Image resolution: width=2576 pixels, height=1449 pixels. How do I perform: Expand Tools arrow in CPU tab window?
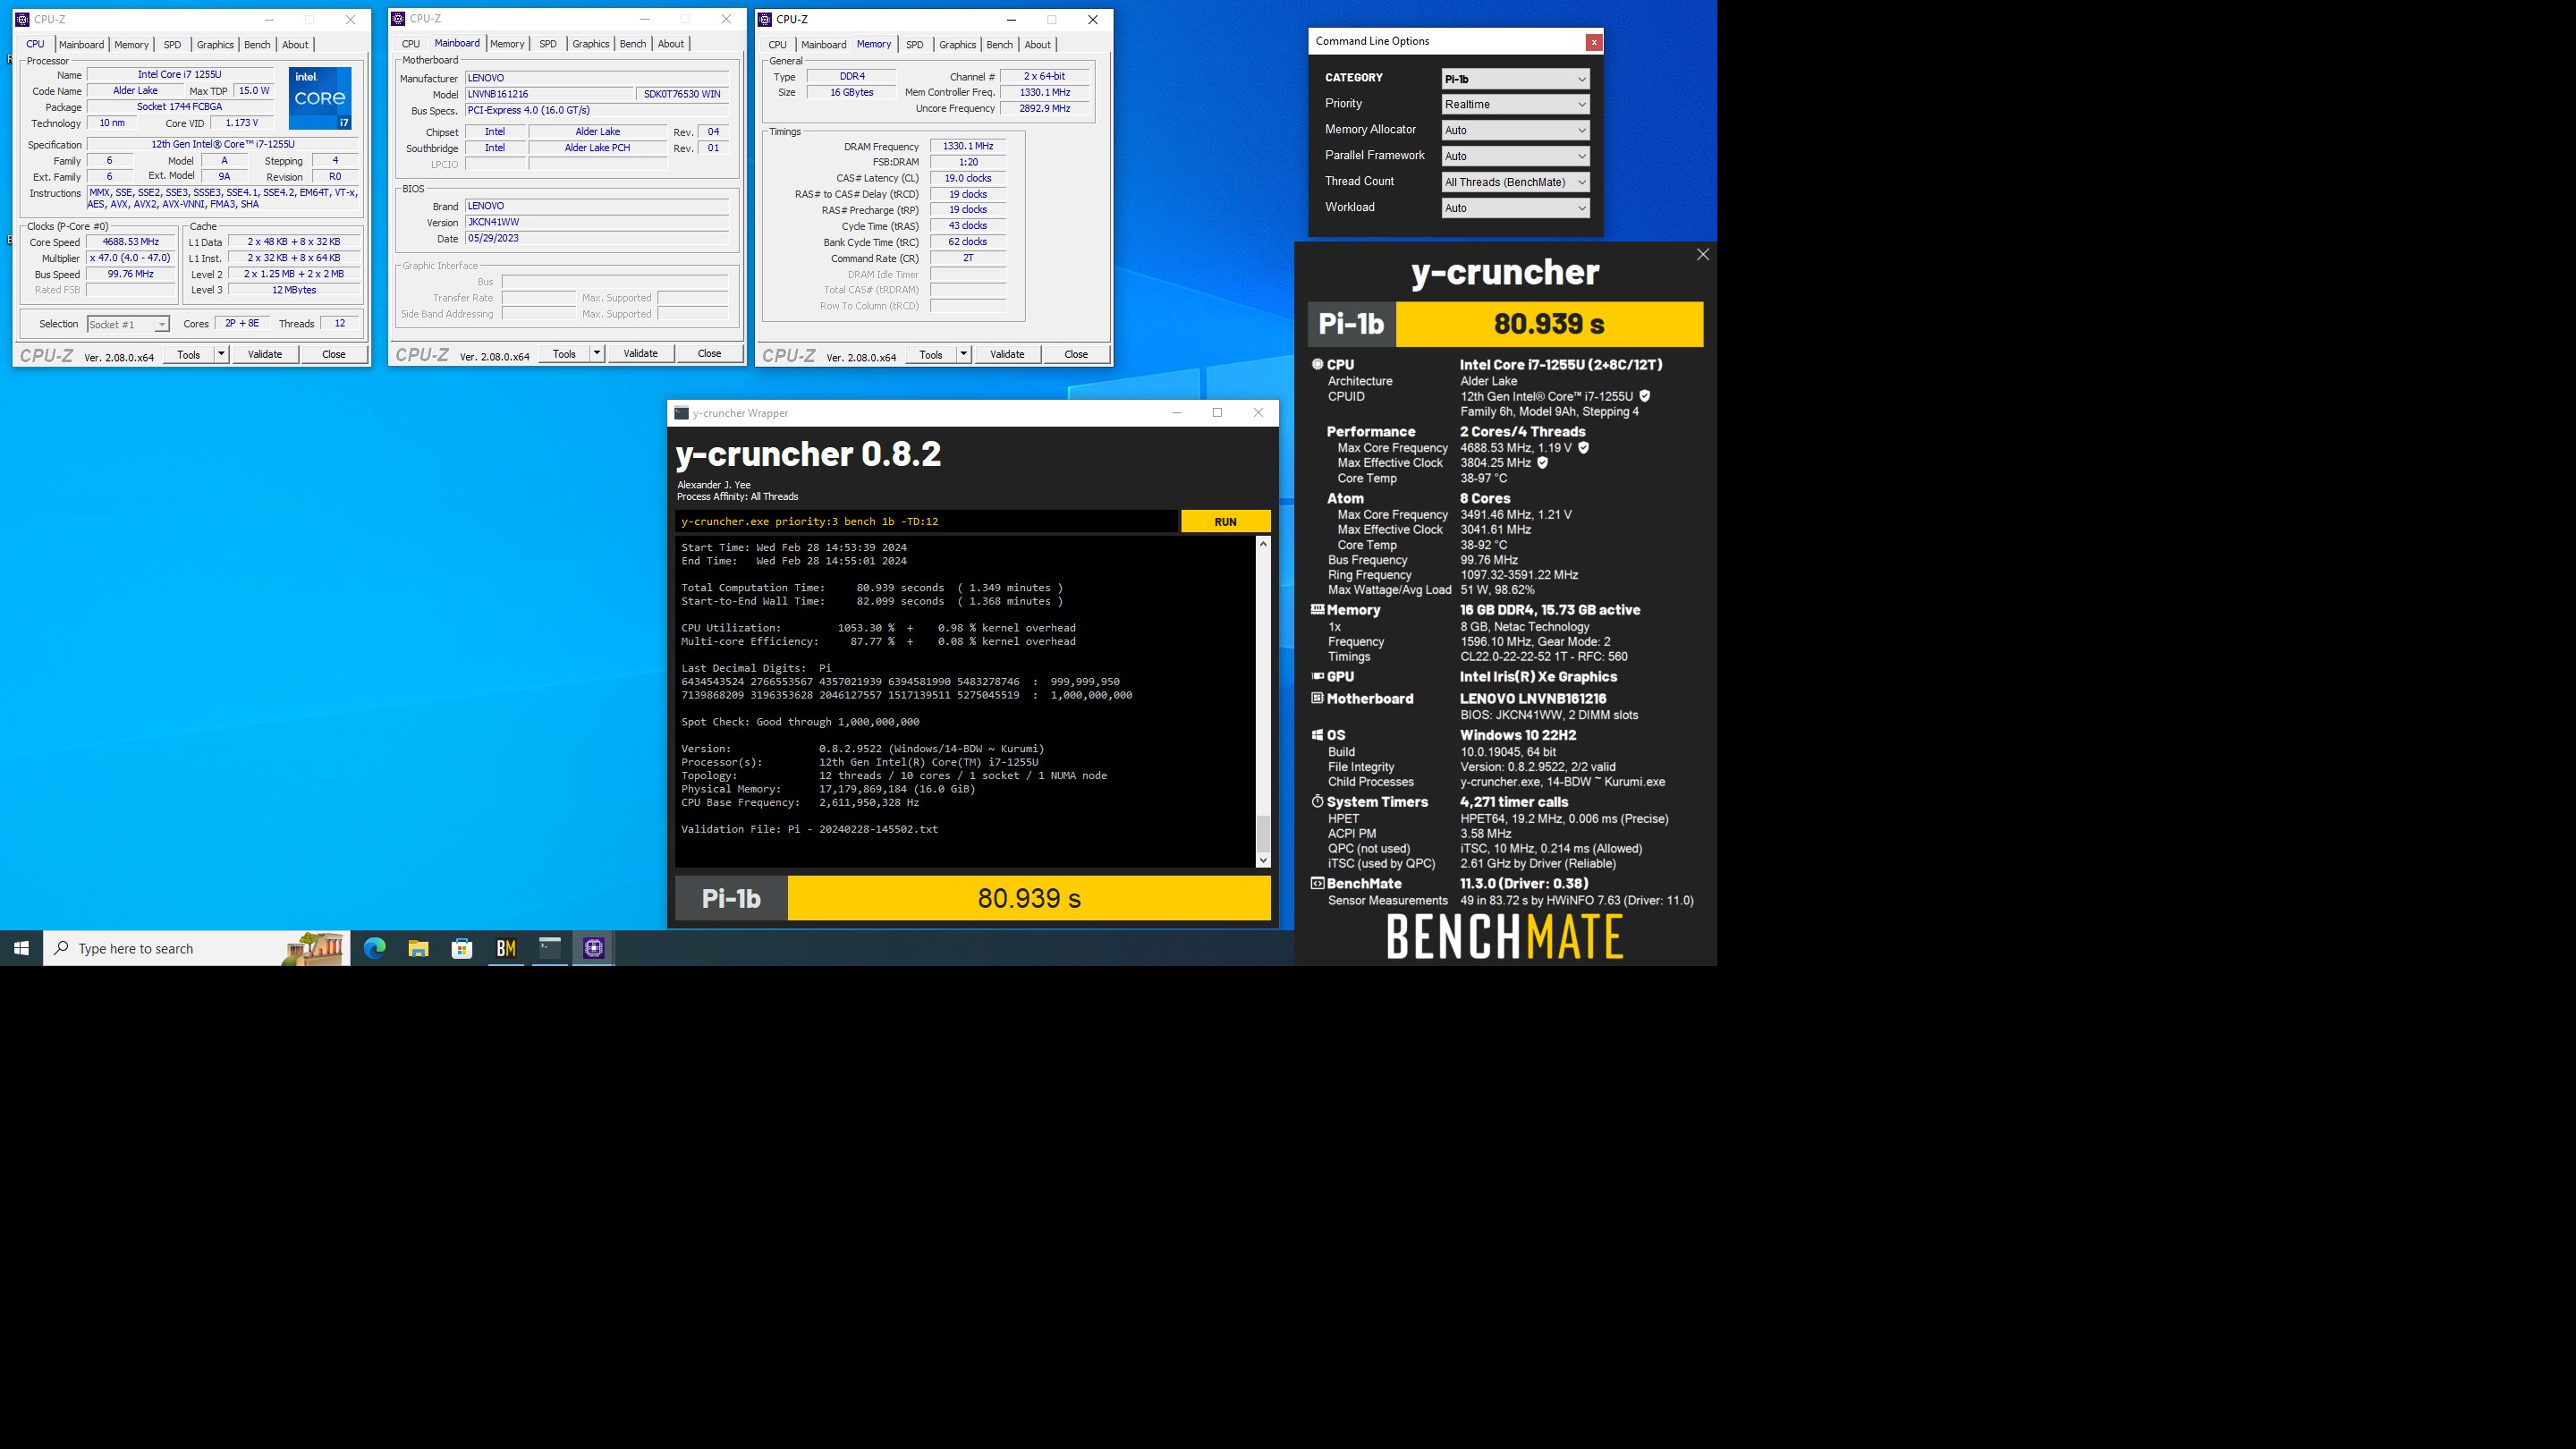pyautogui.click(x=221, y=354)
